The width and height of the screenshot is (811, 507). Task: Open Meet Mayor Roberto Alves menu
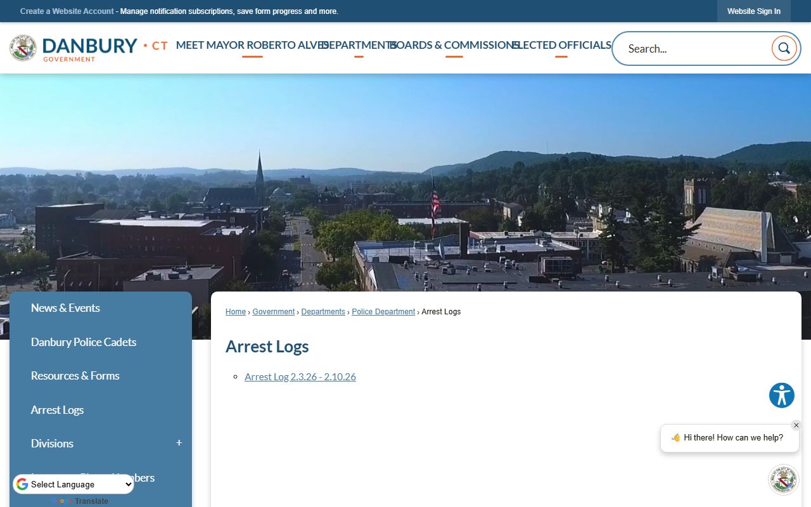252,45
